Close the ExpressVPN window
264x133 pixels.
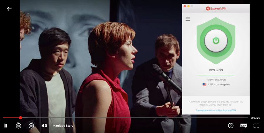[x=185, y=6]
